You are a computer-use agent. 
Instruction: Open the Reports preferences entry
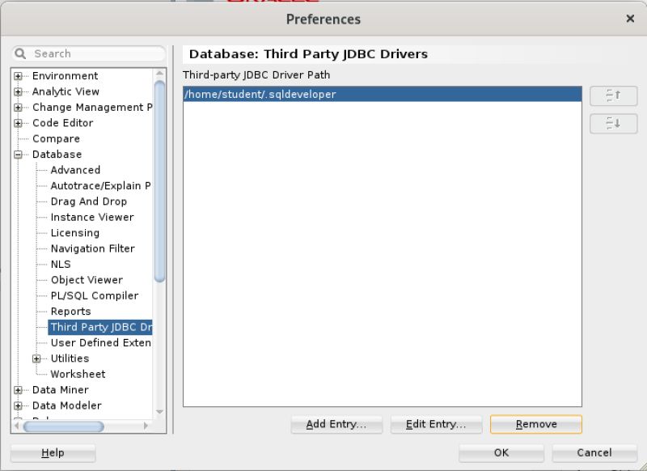pyautogui.click(x=71, y=311)
